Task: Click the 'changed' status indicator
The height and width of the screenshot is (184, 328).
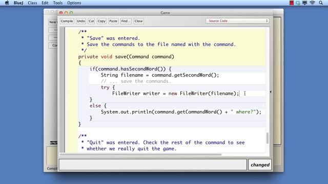Action: tap(260, 165)
